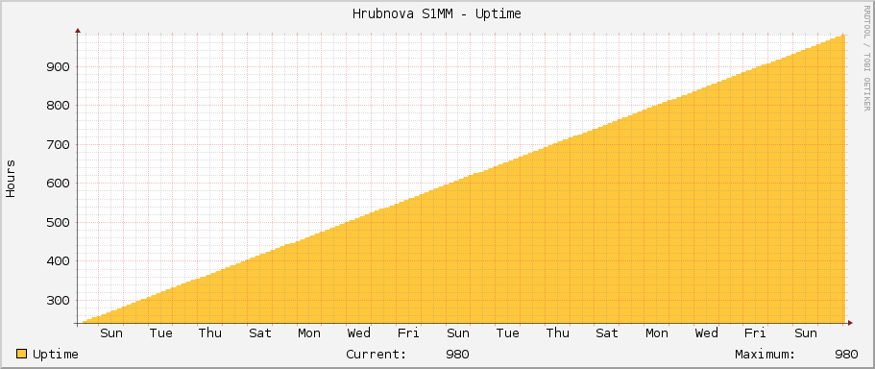Select the Uptime legend label
The image size is (875, 369).
click(56, 355)
